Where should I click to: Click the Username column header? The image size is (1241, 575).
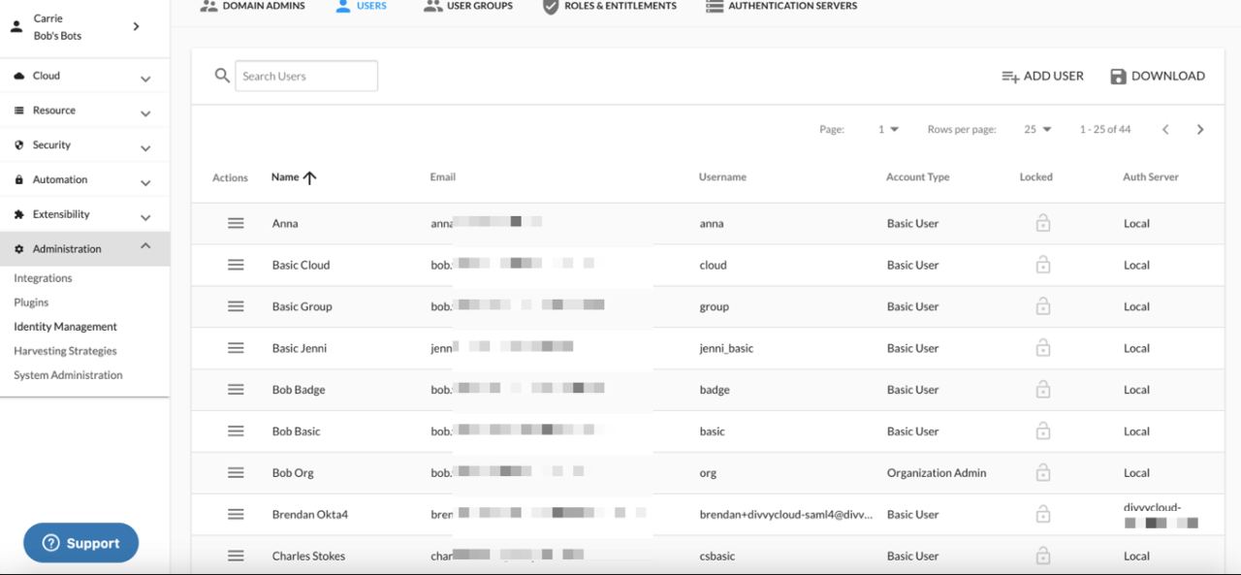click(x=722, y=177)
